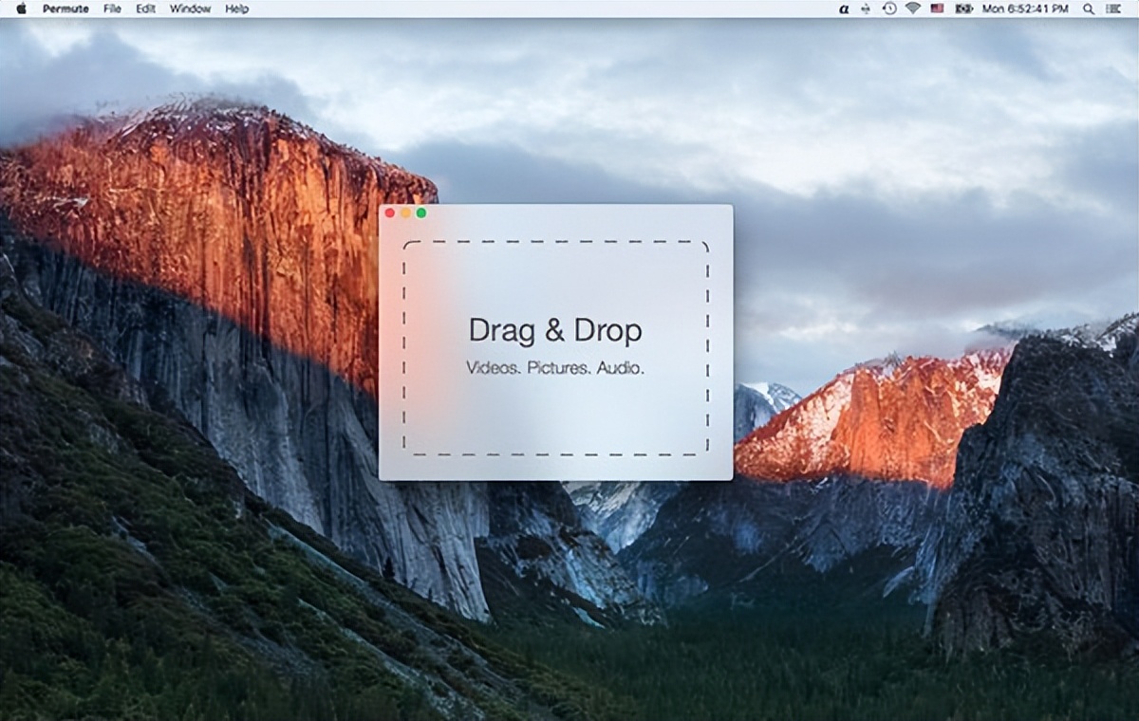Viewport: 1139px width, 721px height.
Task: Click the icon right of script 'a'
Action: (x=866, y=9)
